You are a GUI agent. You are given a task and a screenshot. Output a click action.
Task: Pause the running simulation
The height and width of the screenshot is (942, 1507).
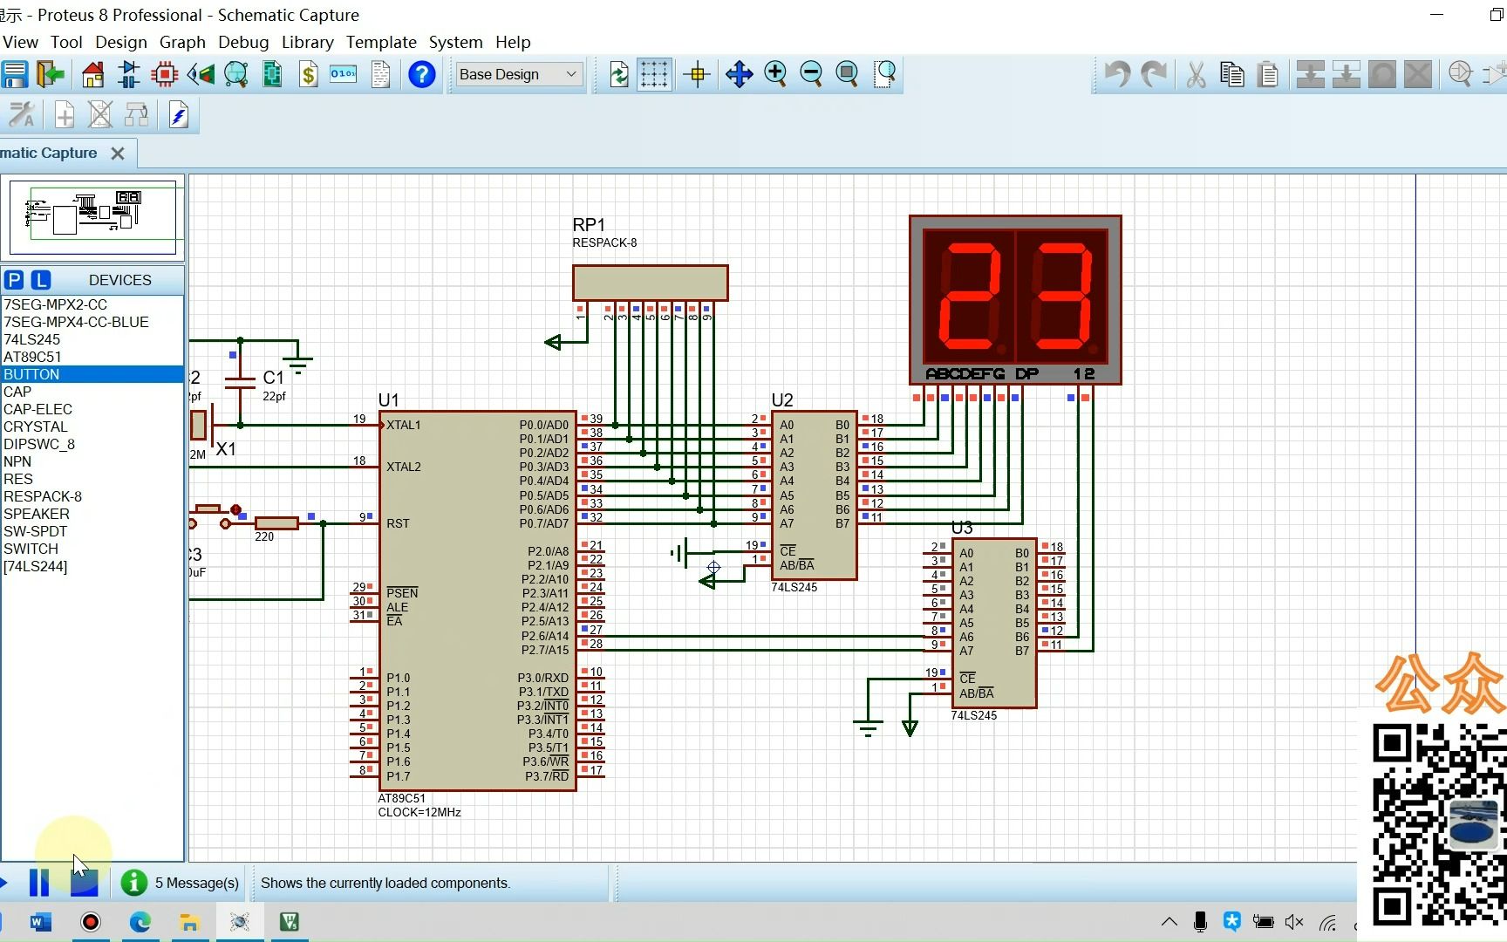click(x=39, y=883)
